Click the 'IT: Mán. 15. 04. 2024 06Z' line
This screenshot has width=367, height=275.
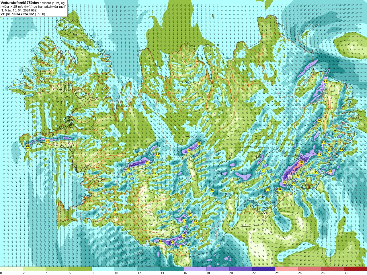tap(19, 10)
